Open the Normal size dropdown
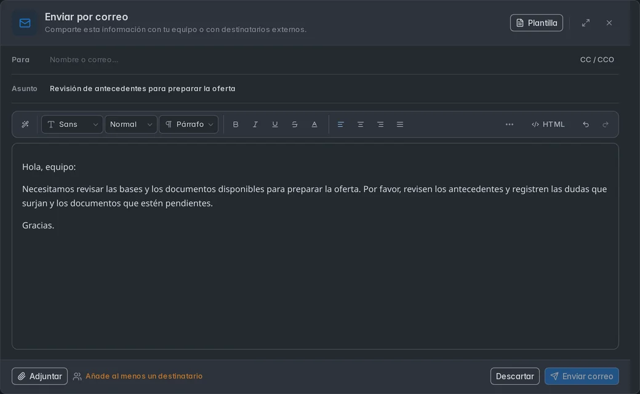The width and height of the screenshot is (640, 394). [131, 124]
